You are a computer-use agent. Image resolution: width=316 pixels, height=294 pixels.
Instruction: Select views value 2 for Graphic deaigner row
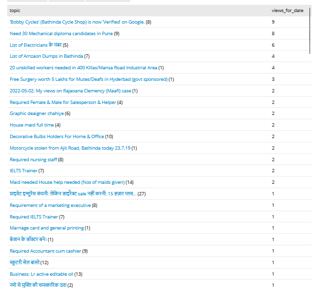pyautogui.click(x=273, y=114)
